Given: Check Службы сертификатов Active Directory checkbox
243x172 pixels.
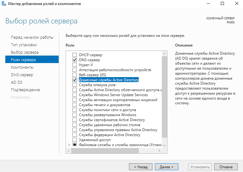Looking at the screenshot, I should (x=75, y=120).
